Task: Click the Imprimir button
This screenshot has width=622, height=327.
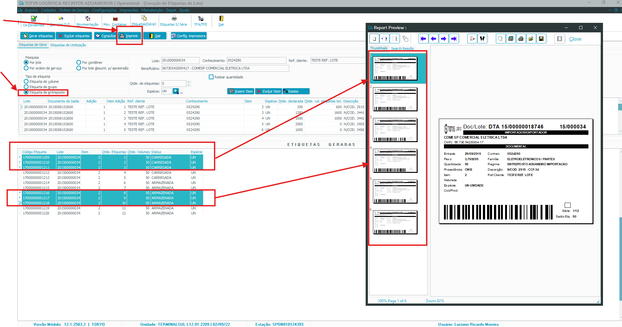Action: (x=130, y=36)
